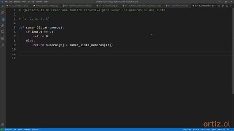Click the editor vertical scrollbar
This screenshot has height=131, width=234.
[x=233, y=51]
